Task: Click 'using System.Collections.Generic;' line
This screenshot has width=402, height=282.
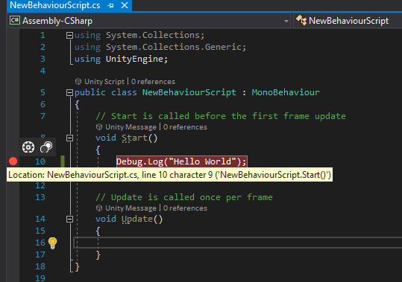Action: [x=160, y=47]
